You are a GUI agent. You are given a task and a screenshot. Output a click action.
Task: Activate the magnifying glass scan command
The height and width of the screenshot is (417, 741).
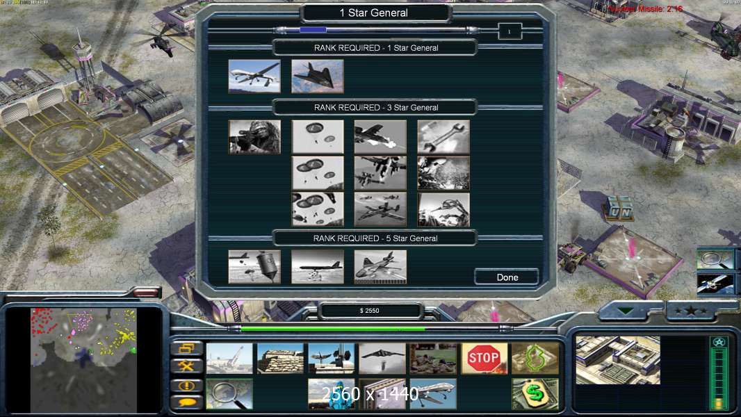tap(229, 394)
